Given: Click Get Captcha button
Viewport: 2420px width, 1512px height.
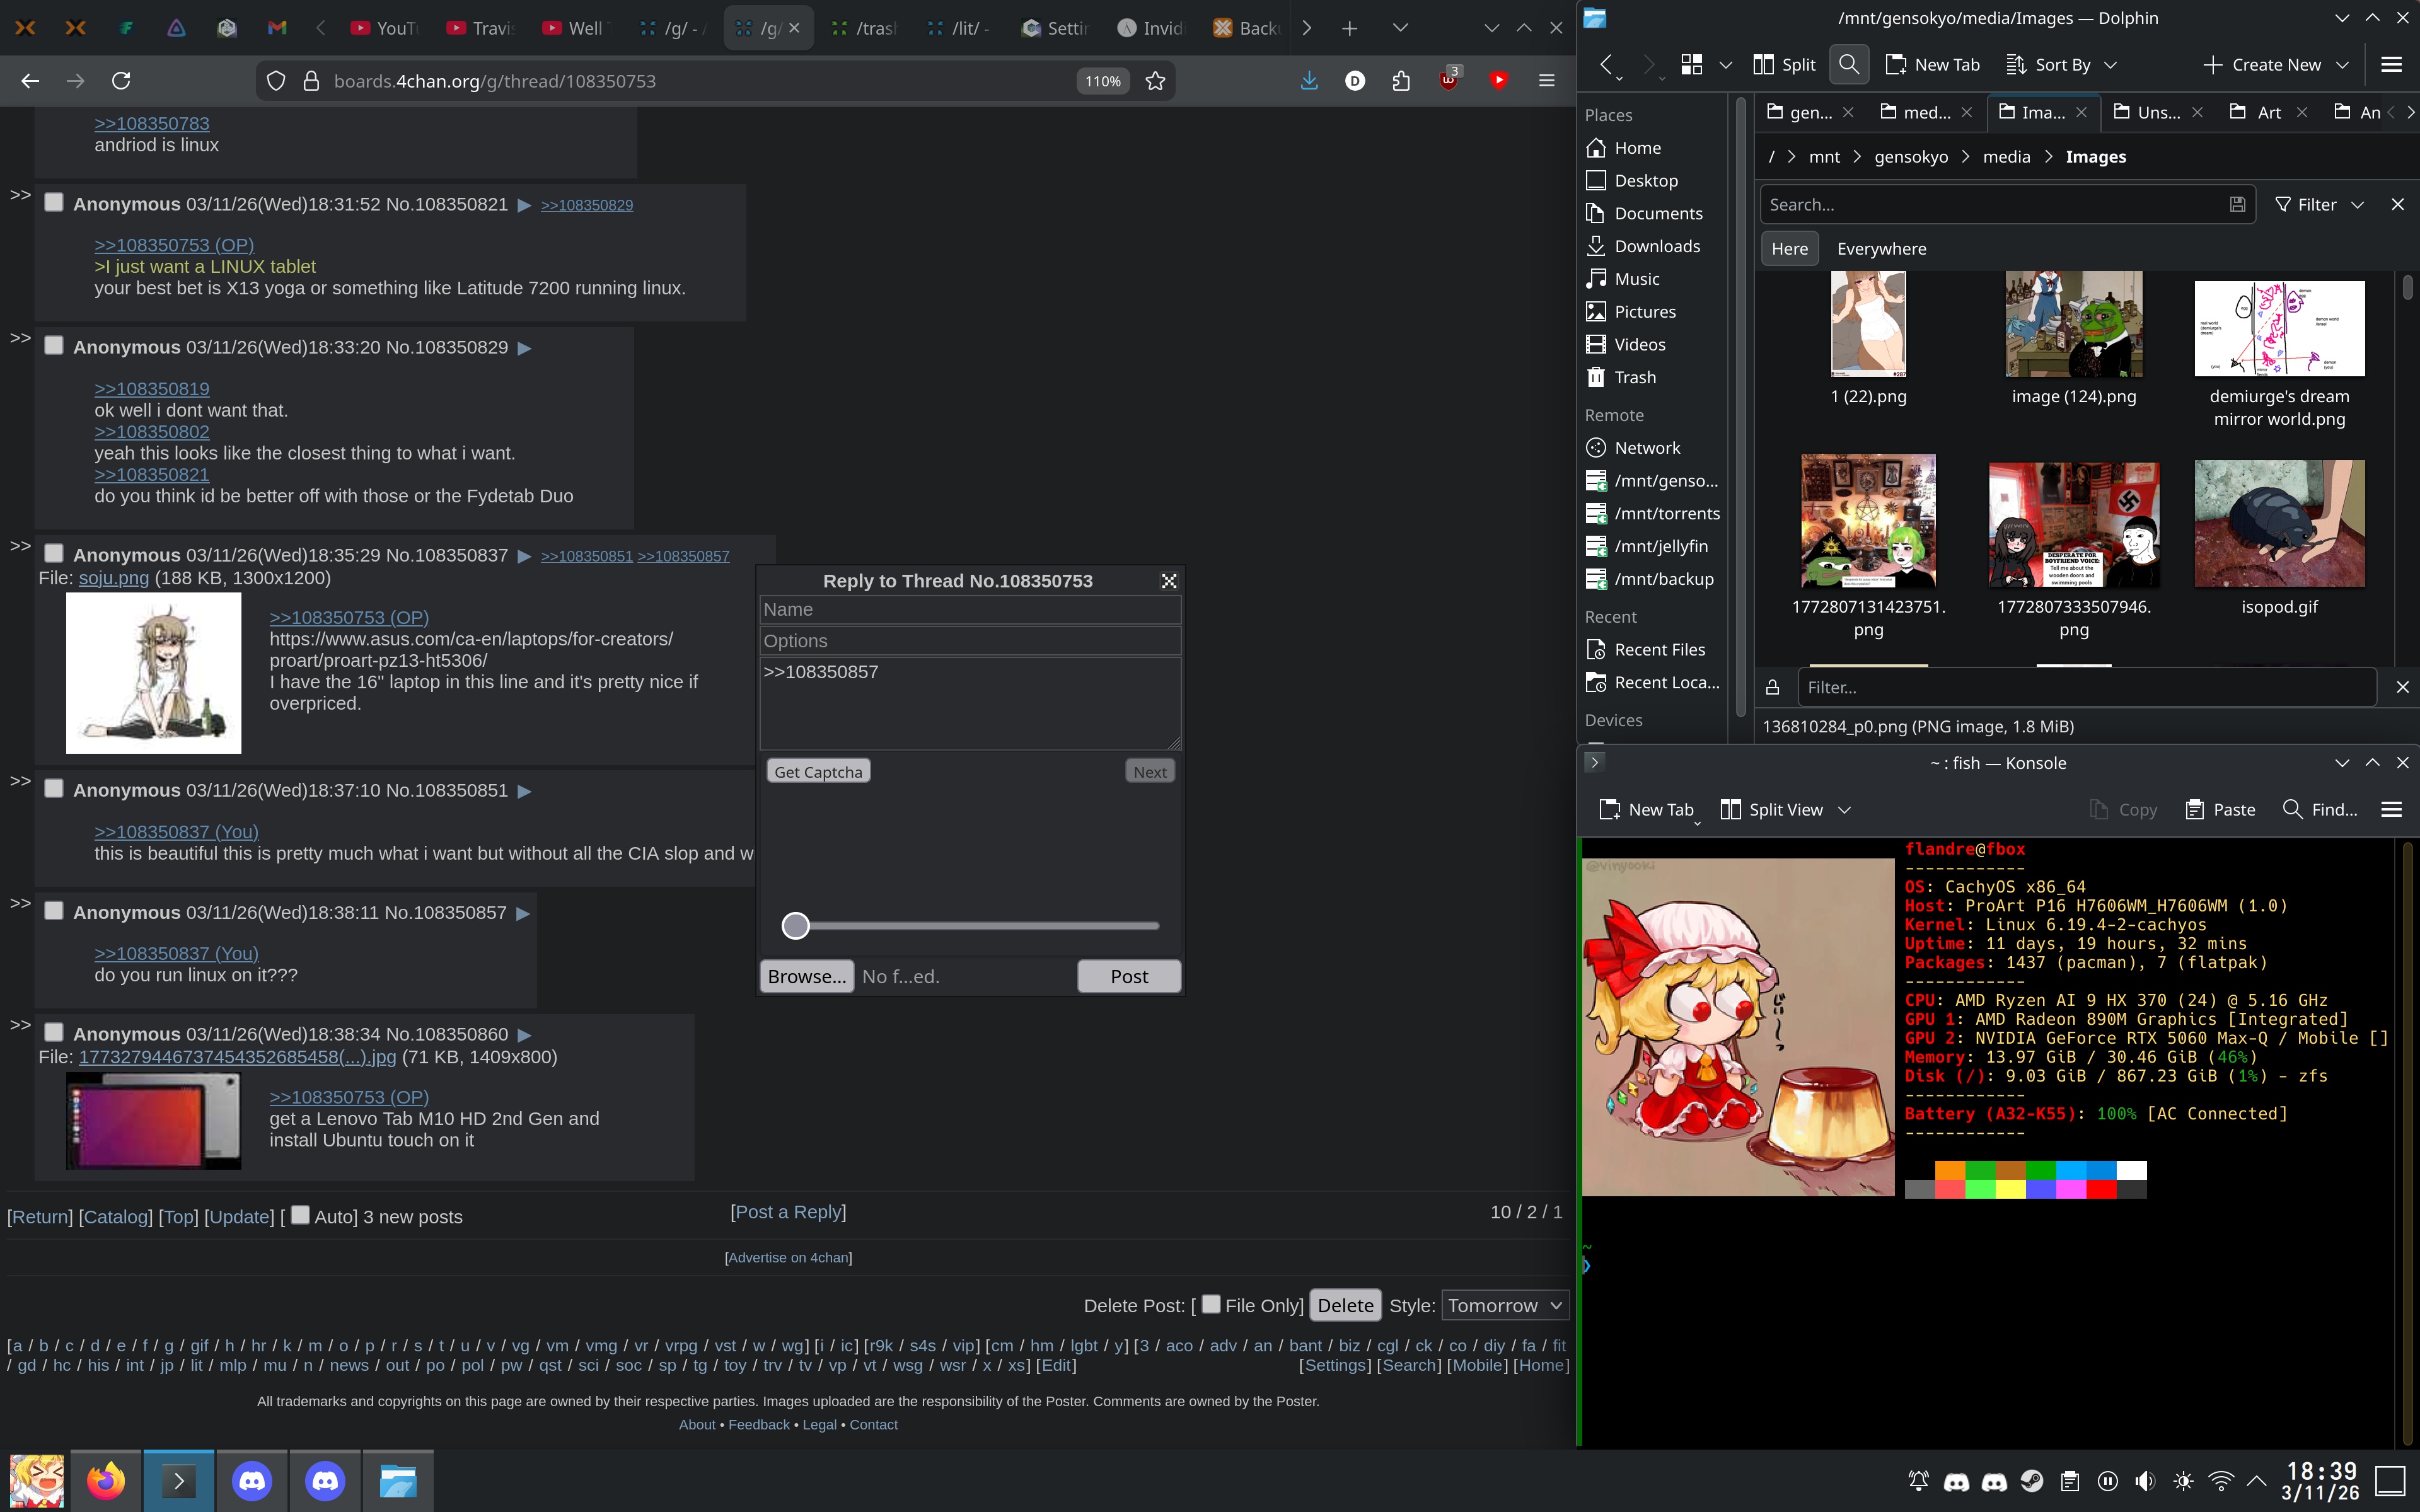Looking at the screenshot, I should tap(818, 771).
